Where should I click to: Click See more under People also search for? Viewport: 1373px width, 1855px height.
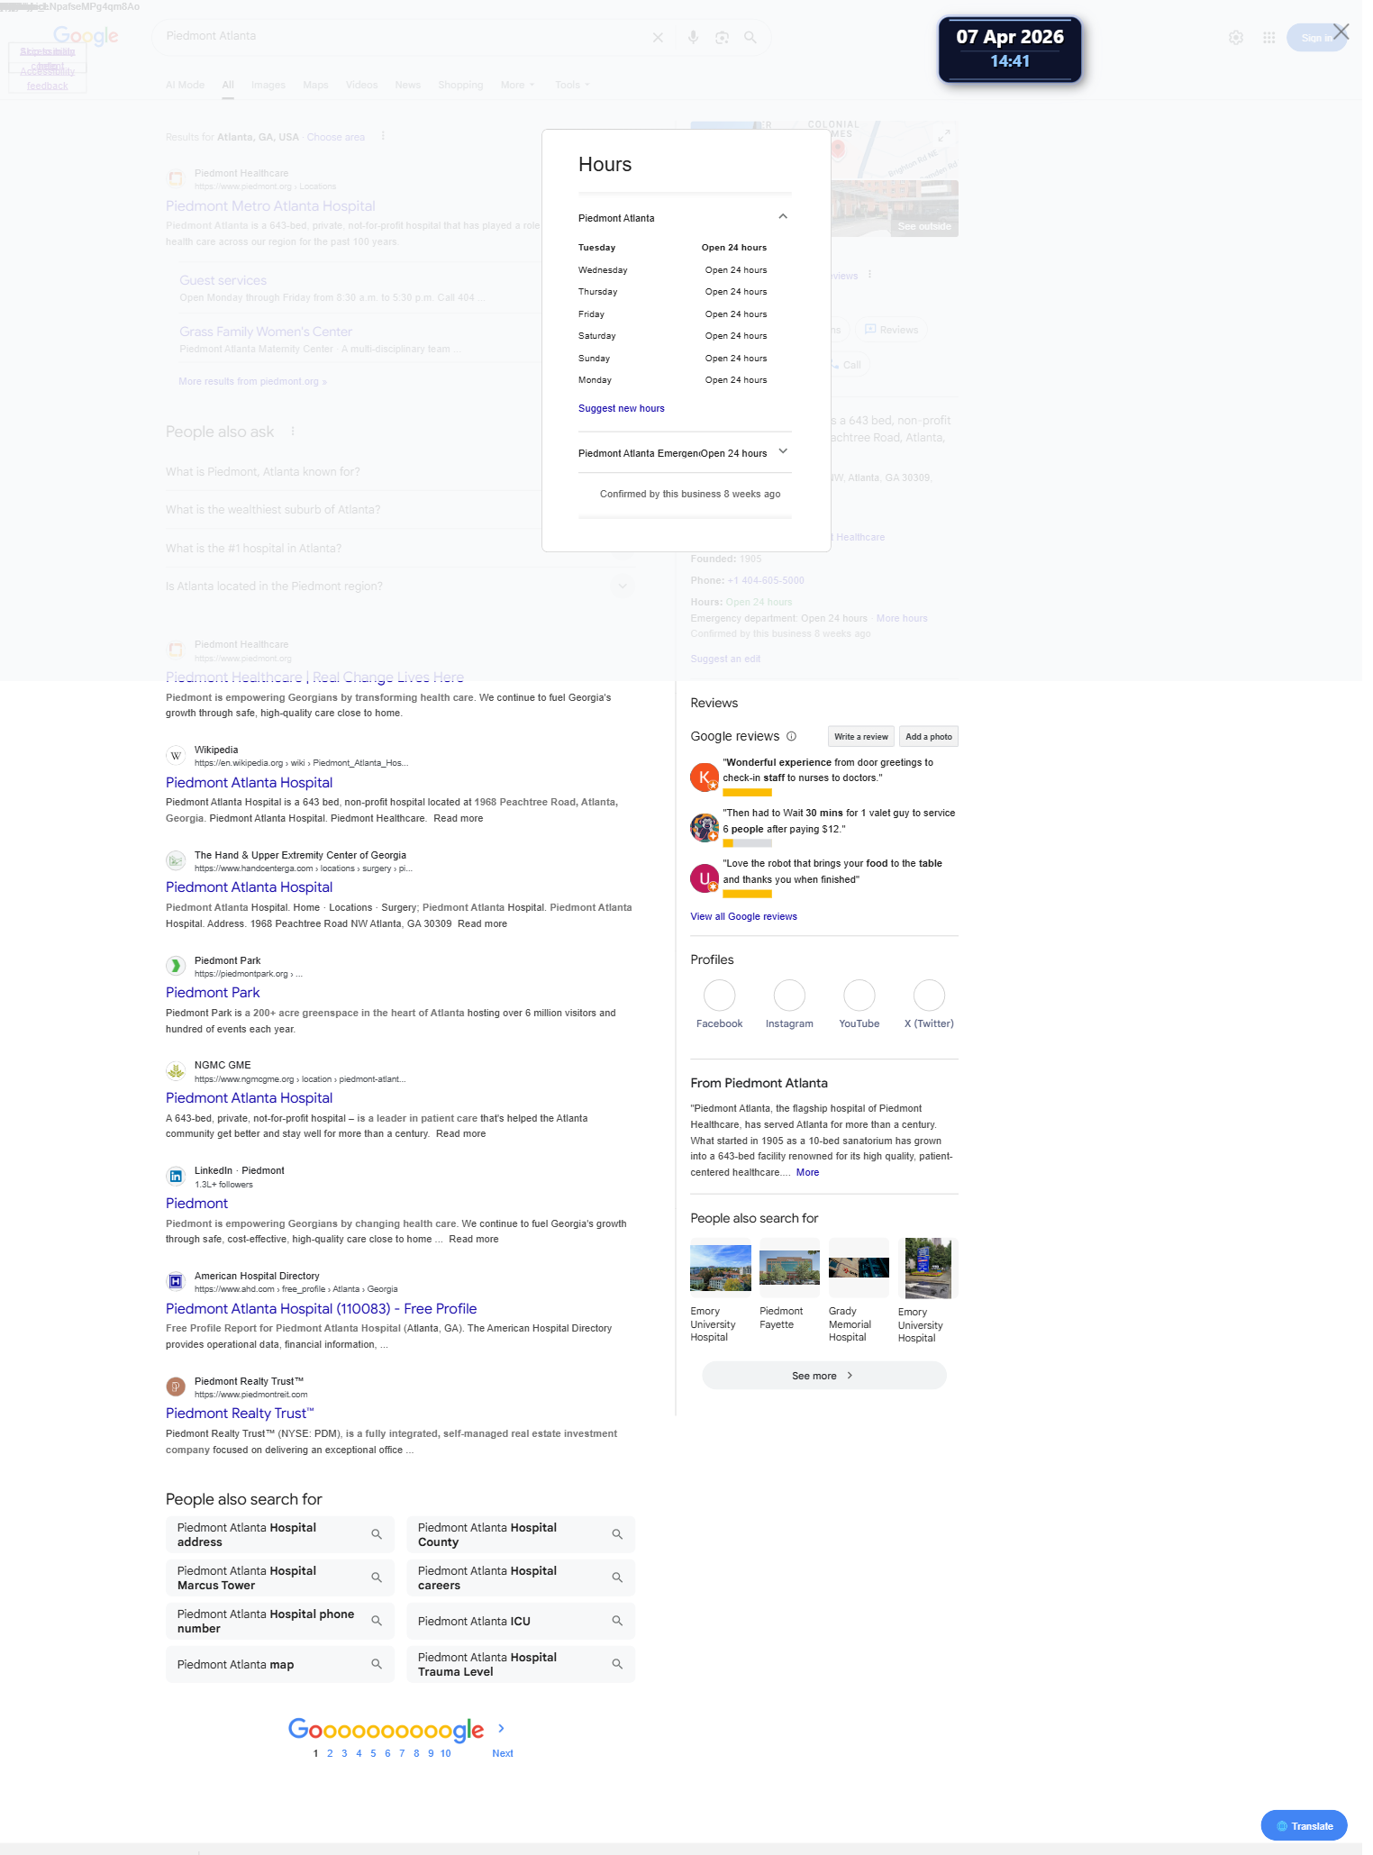[823, 1376]
